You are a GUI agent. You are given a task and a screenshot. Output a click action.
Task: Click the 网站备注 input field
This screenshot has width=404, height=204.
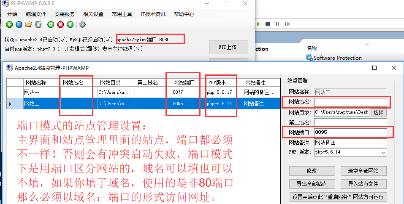[x=350, y=143]
